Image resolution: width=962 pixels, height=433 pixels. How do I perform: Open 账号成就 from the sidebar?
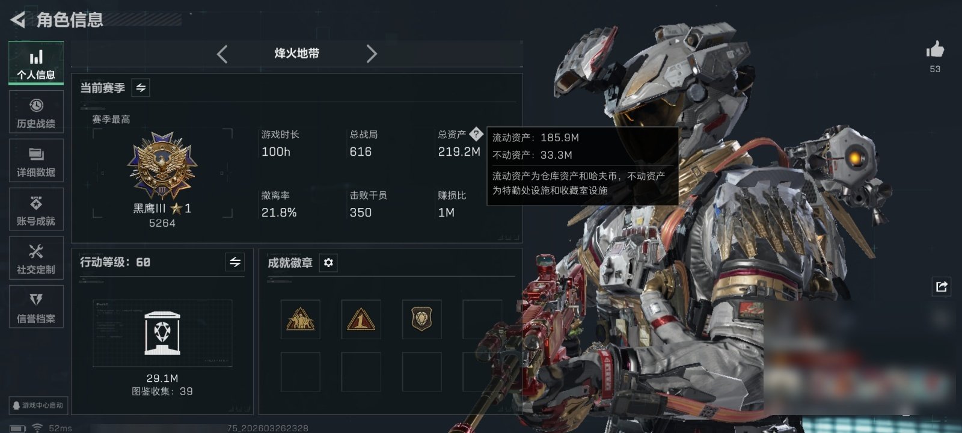pos(36,210)
